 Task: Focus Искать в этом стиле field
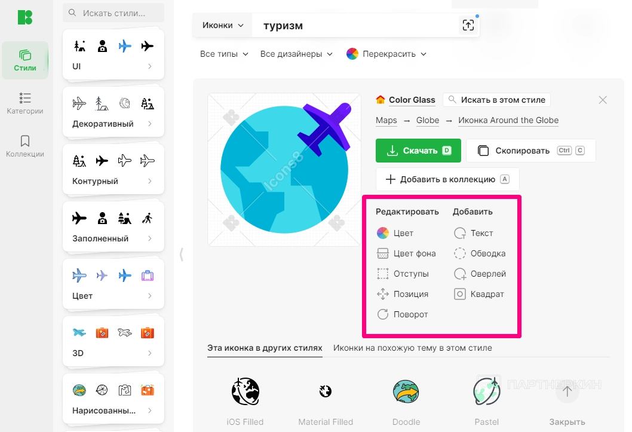click(x=496, y=100)
